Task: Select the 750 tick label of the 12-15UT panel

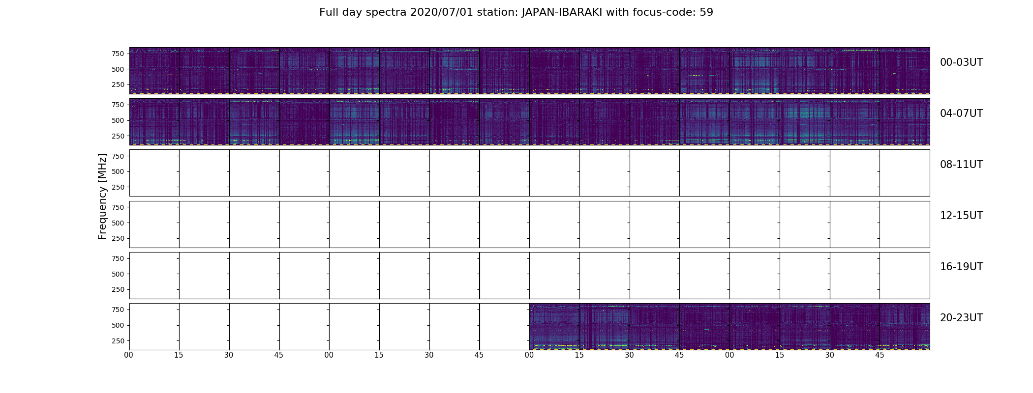Action: click(118, 207)
